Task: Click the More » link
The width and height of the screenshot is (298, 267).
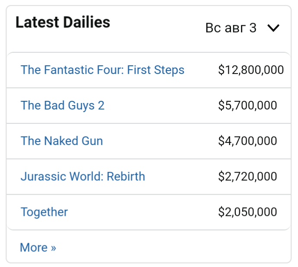Action: 38,247
